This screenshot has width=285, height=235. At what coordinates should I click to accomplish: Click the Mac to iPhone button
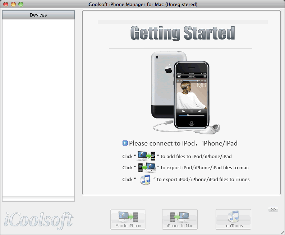coord(128,219)
